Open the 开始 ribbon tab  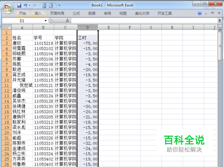[22, 13]
